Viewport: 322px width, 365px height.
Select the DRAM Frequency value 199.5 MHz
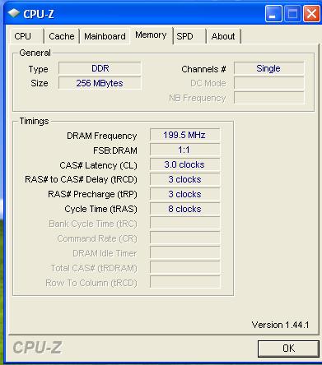184,135
